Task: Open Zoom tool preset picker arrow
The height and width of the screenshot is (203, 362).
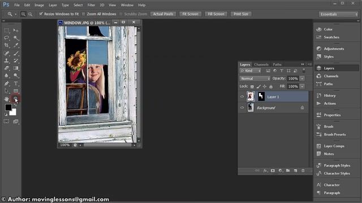Action: tap(15, 14)
